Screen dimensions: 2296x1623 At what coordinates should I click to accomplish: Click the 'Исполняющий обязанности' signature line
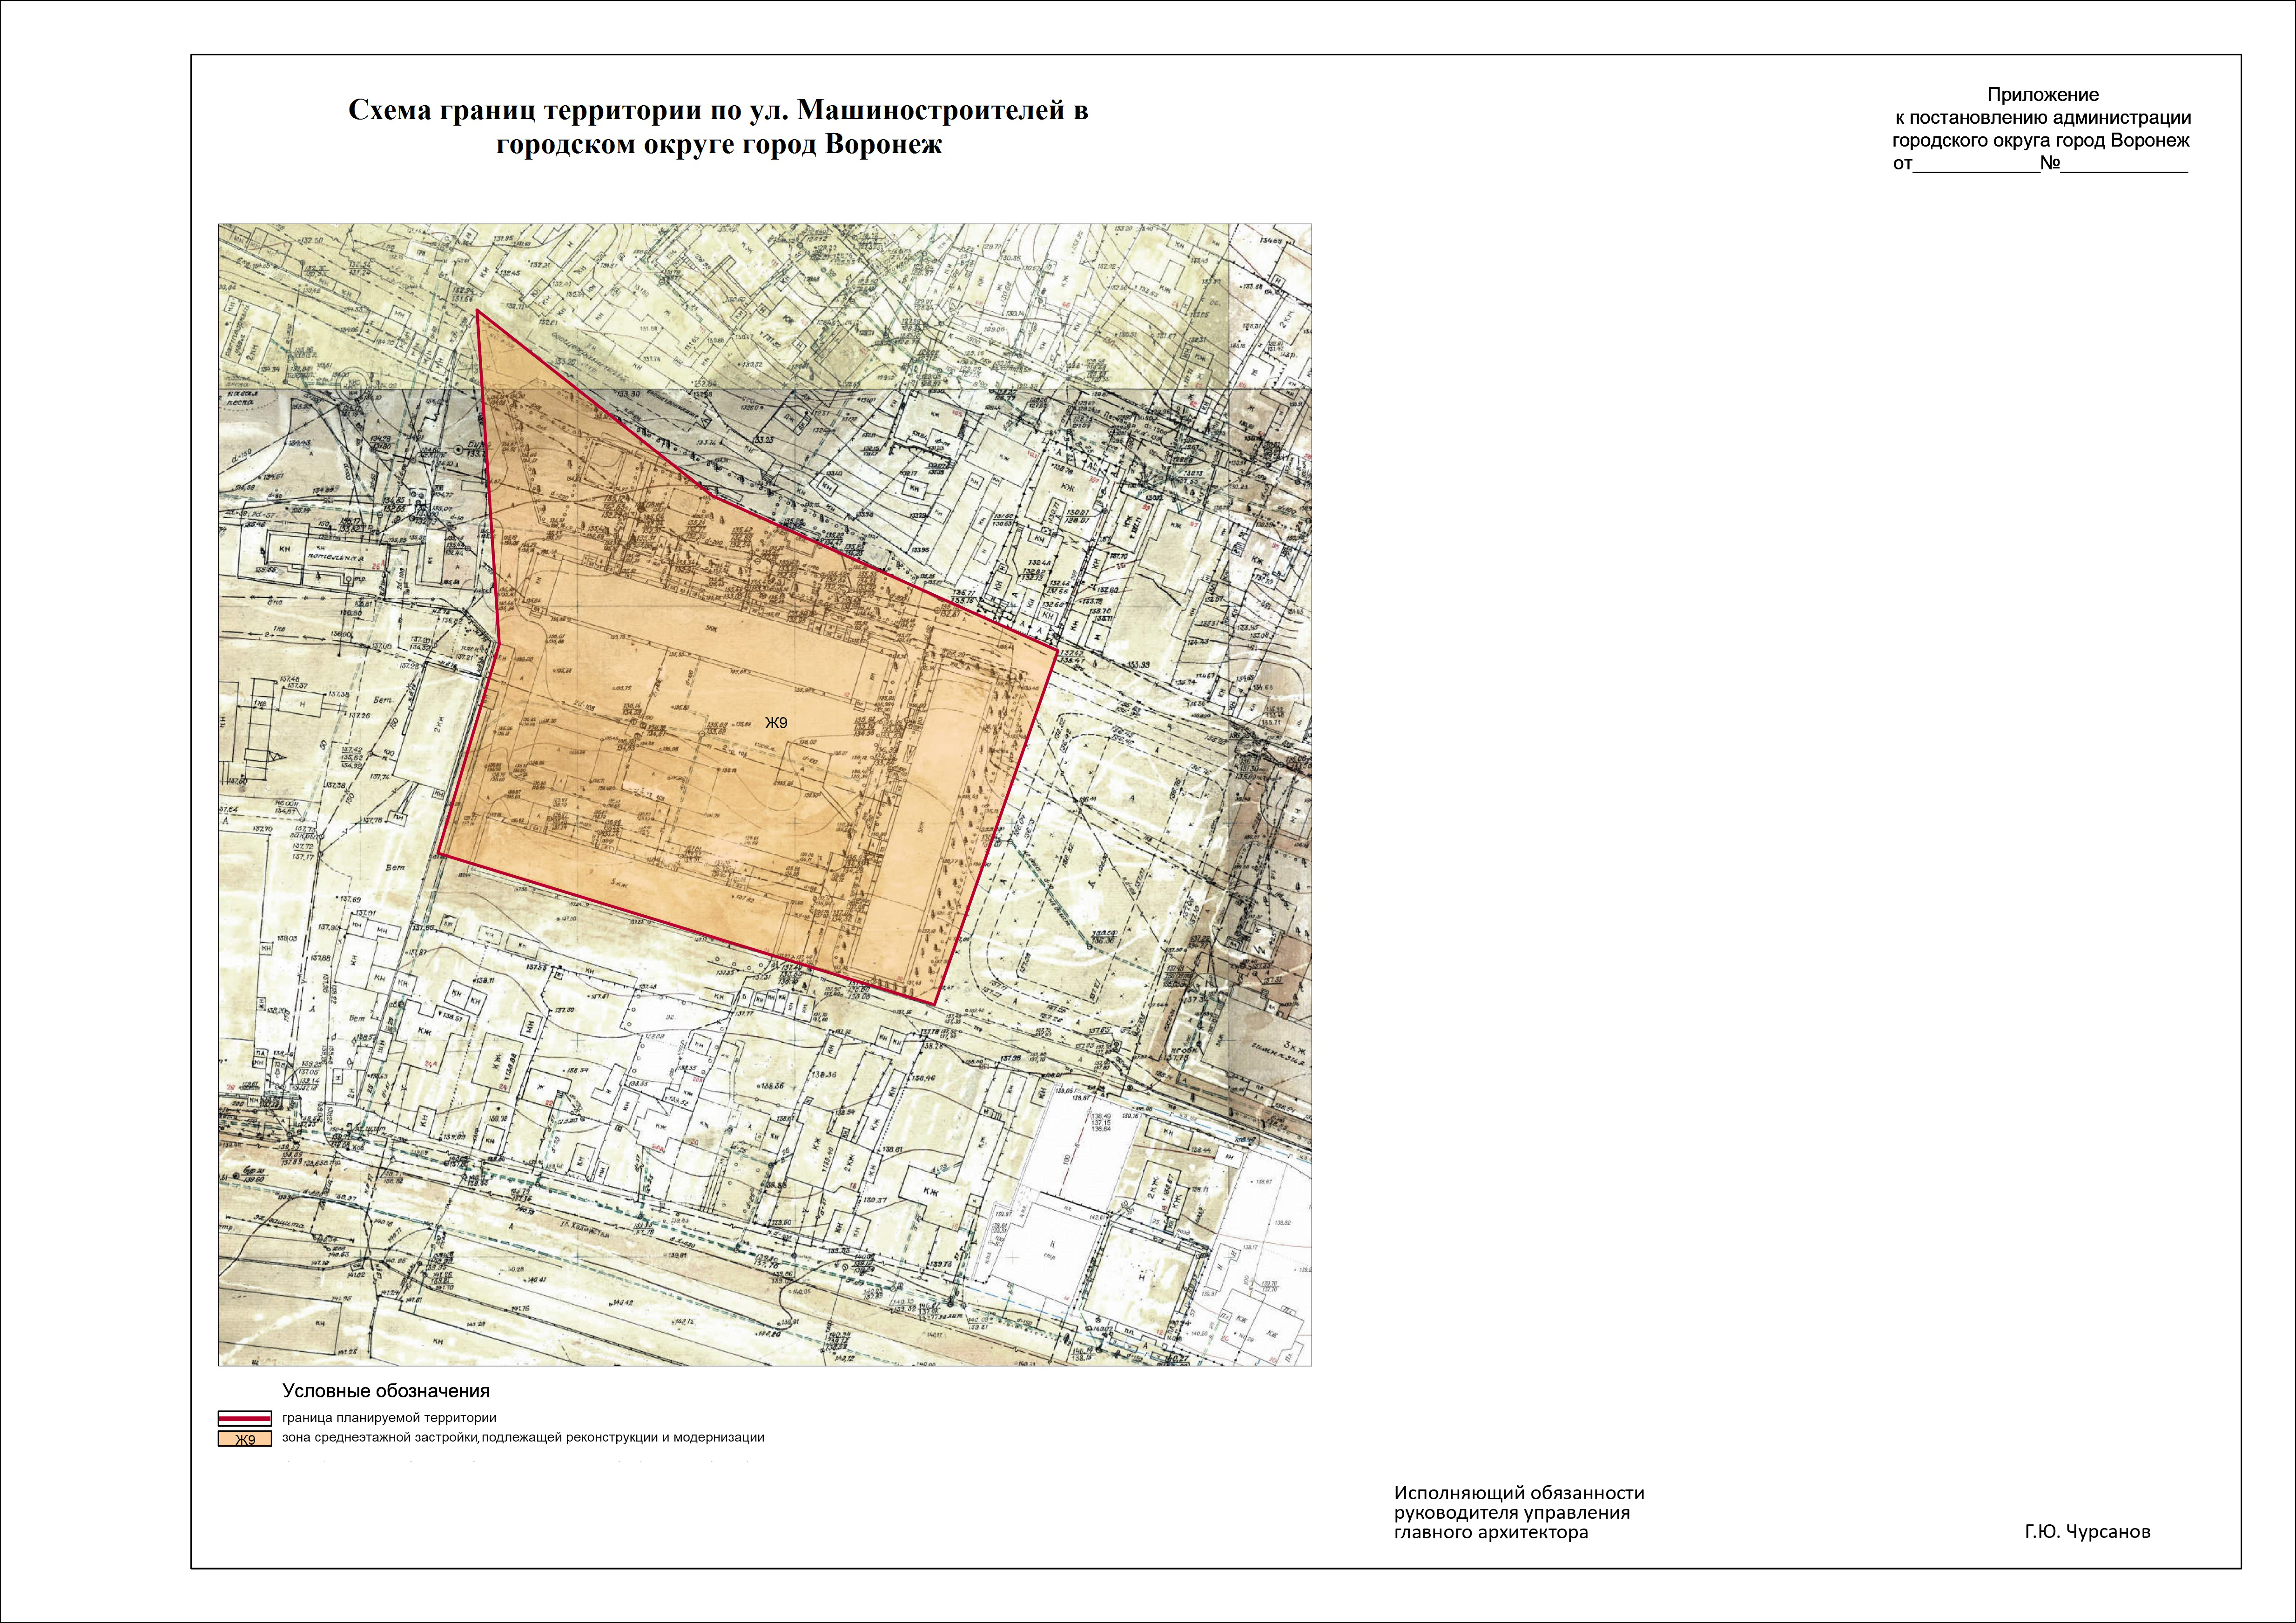pos(1519,1493)
